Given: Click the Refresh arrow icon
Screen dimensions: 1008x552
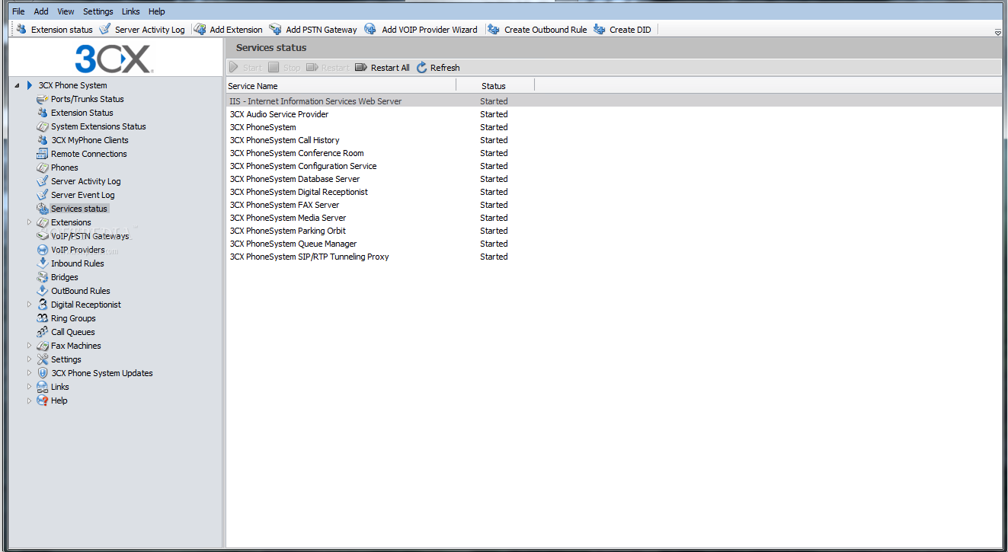Looking at the screenshot, I should (x=421, y=68).
